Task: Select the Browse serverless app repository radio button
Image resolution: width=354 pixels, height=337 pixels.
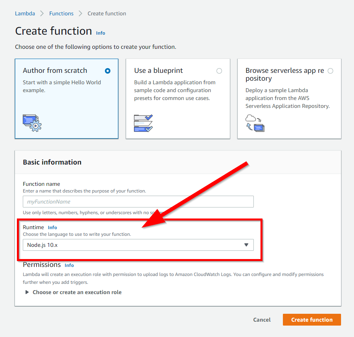Action: (x=330, y=71)
